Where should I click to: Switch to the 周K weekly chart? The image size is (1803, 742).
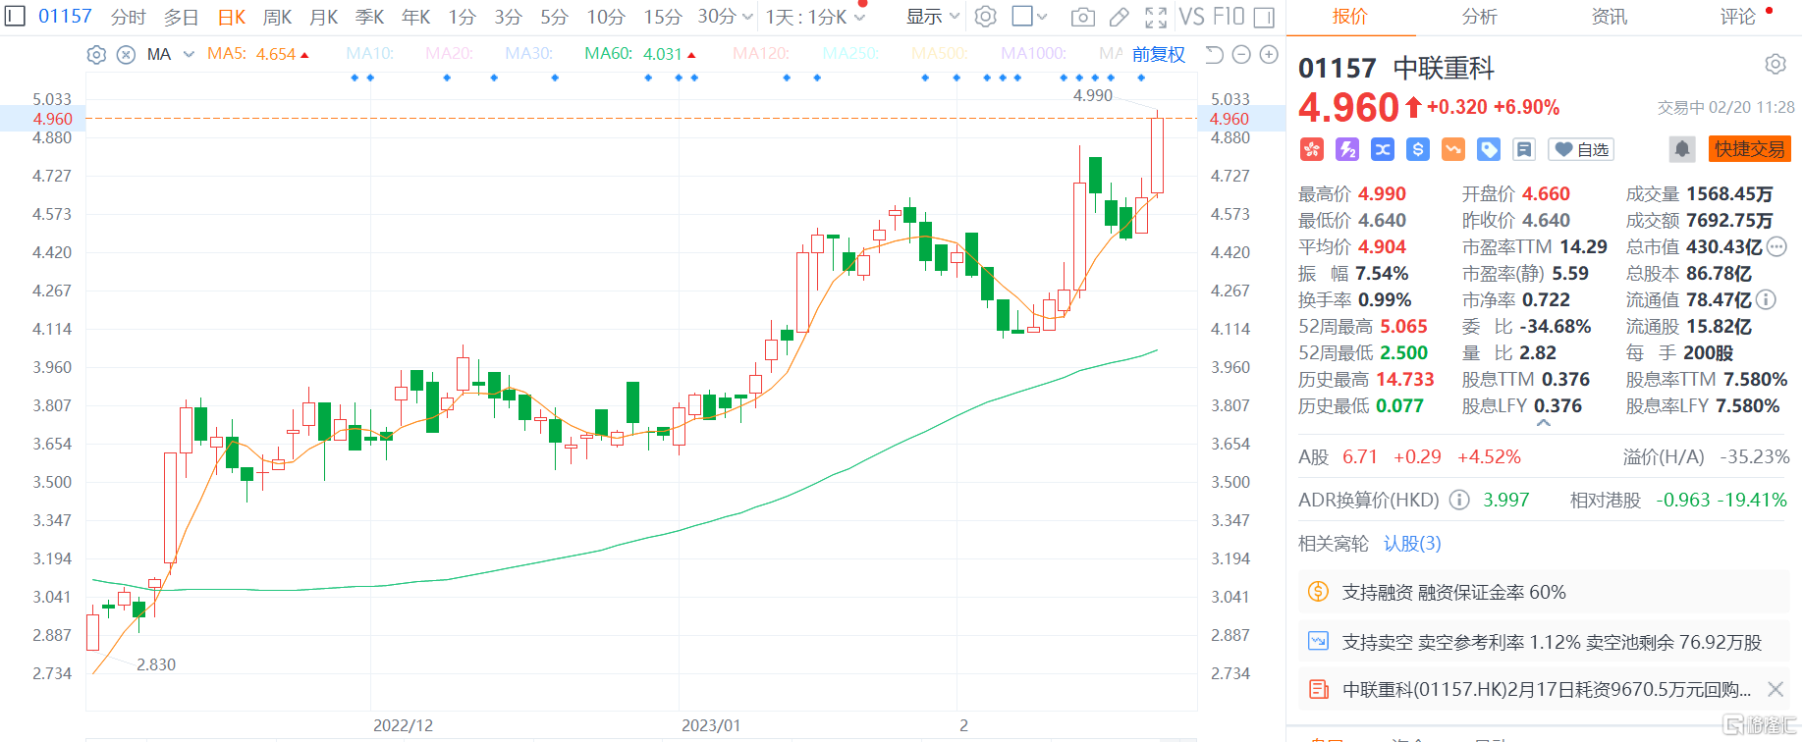coord(278,17)
